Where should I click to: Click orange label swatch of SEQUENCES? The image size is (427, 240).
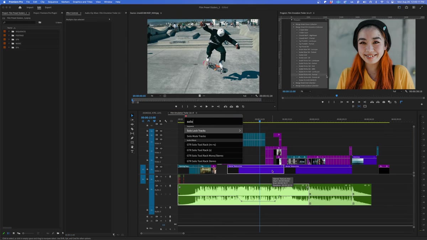point(5,31)
